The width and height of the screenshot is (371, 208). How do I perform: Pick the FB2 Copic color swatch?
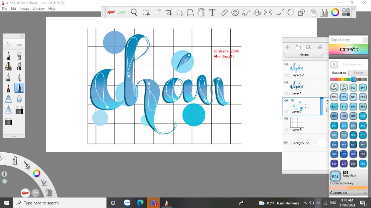[362, 164]
